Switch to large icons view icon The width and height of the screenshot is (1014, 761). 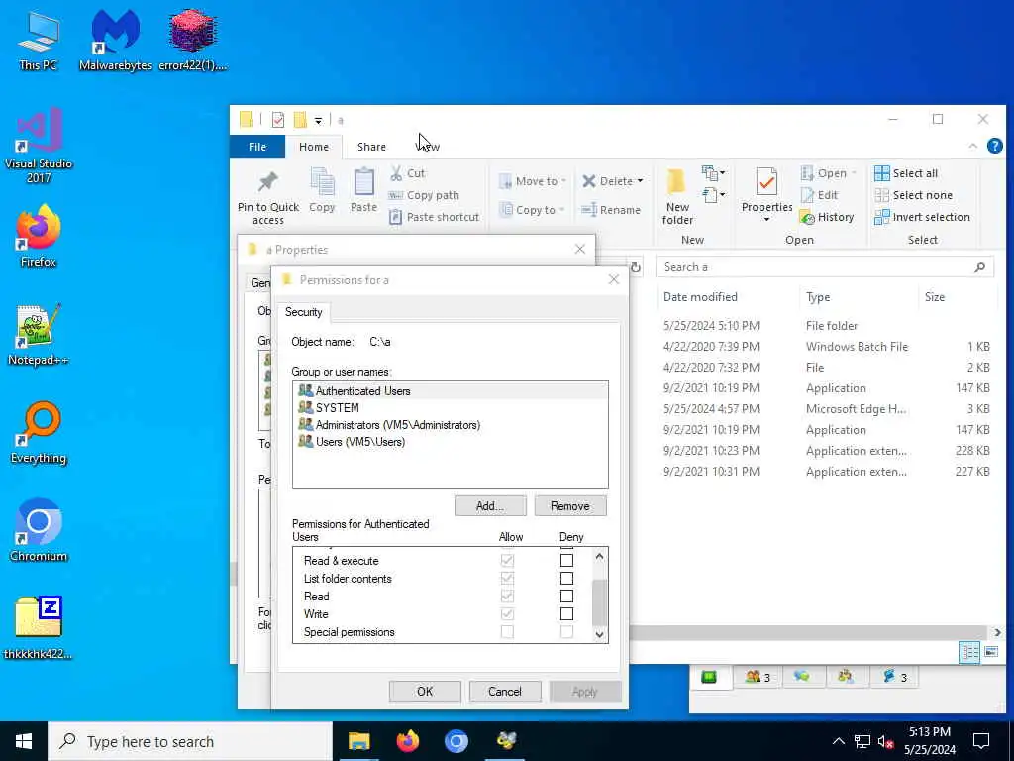point(991,652)
